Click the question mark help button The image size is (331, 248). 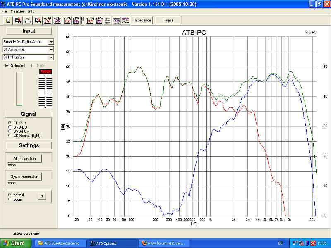(41, 196)
